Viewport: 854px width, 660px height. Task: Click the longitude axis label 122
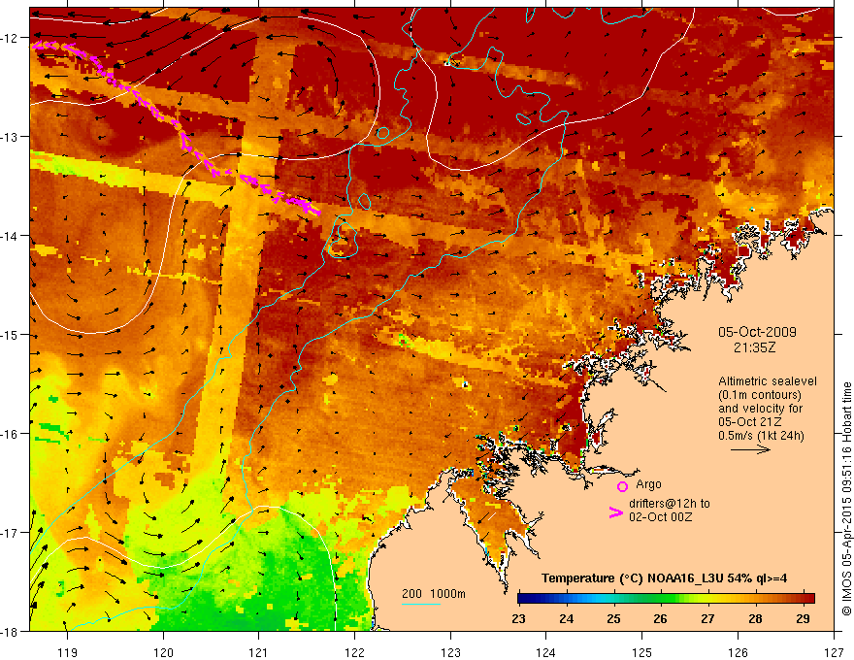[x=354, y=652]
